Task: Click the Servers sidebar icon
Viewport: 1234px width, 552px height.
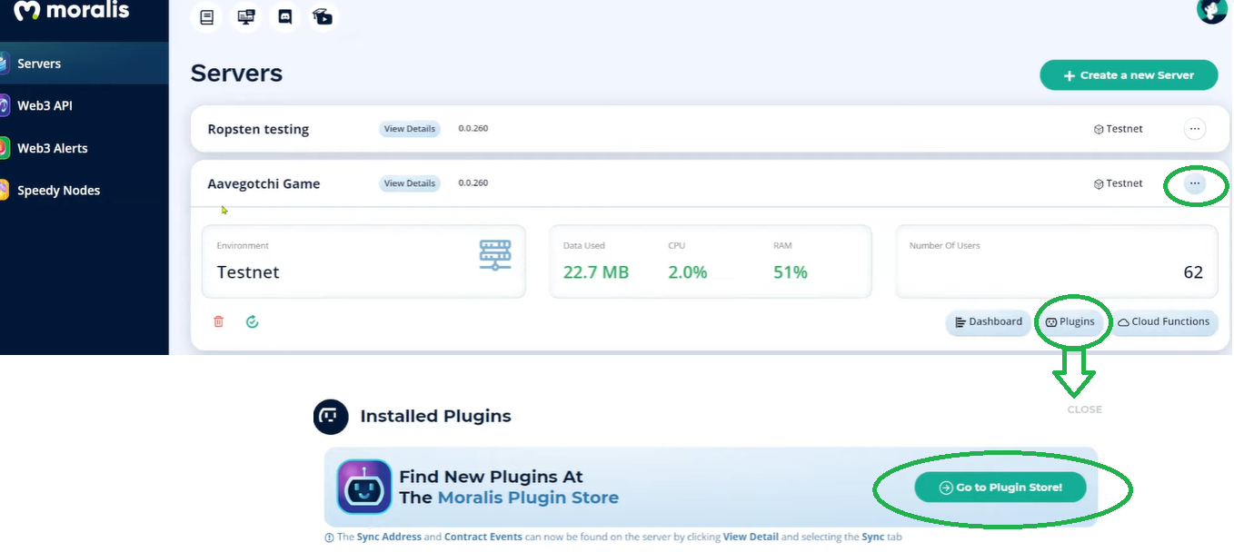Action: point(4,64)
